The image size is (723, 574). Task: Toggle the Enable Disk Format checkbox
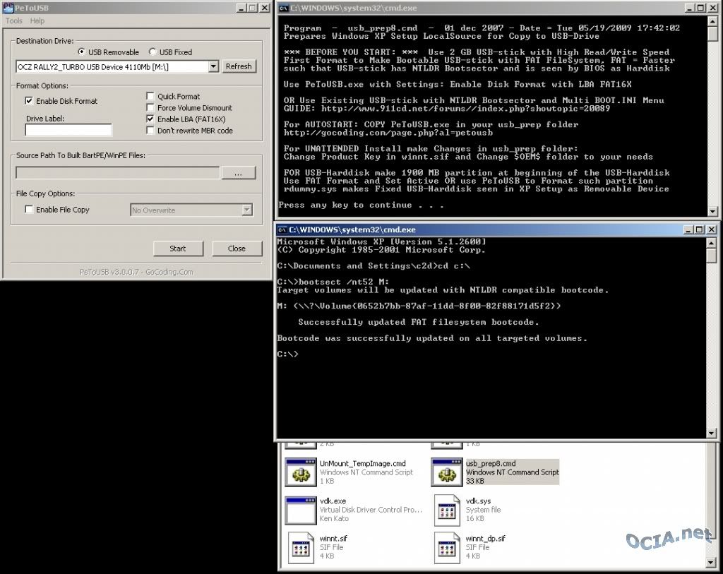[29, 102]
